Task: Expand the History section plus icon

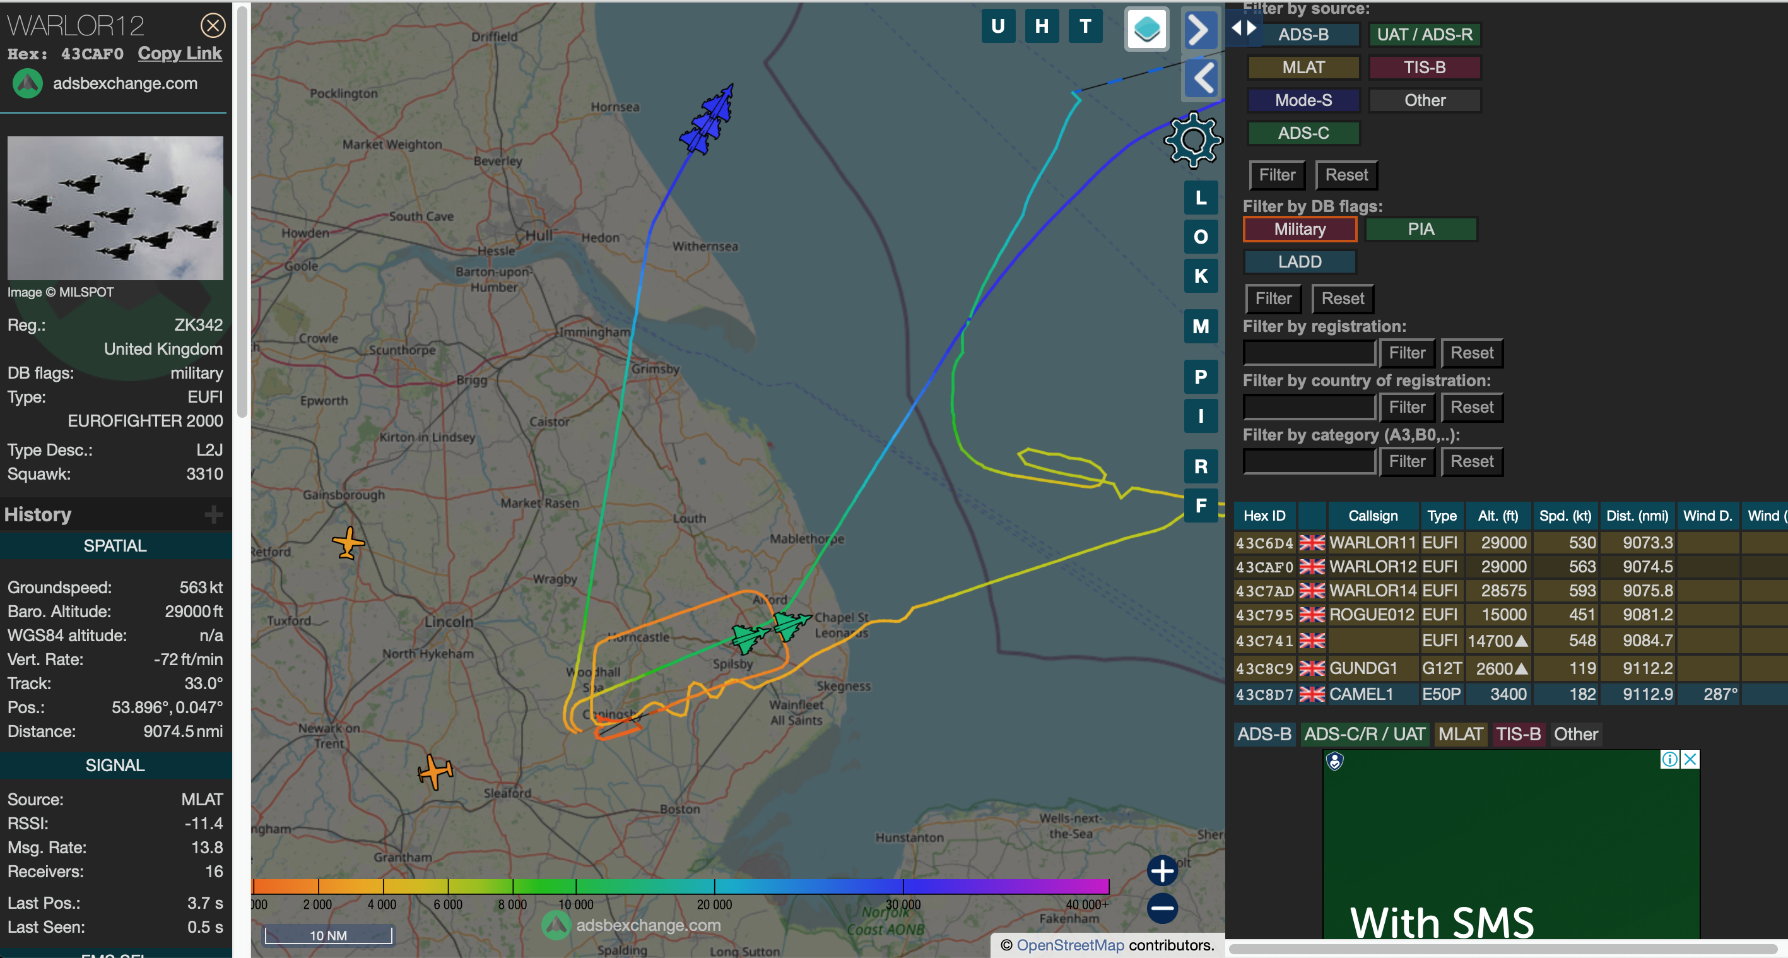Action: pyautogui.click(x=214, y=514)
